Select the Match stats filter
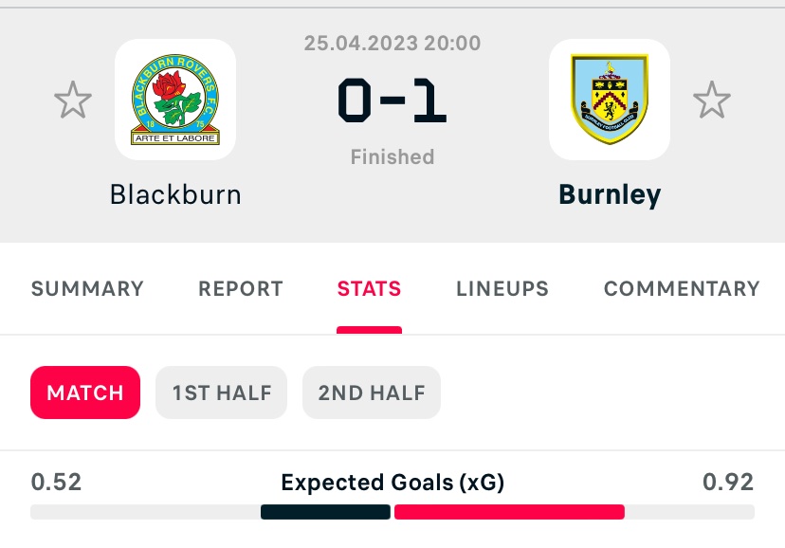 coord(85,393)
